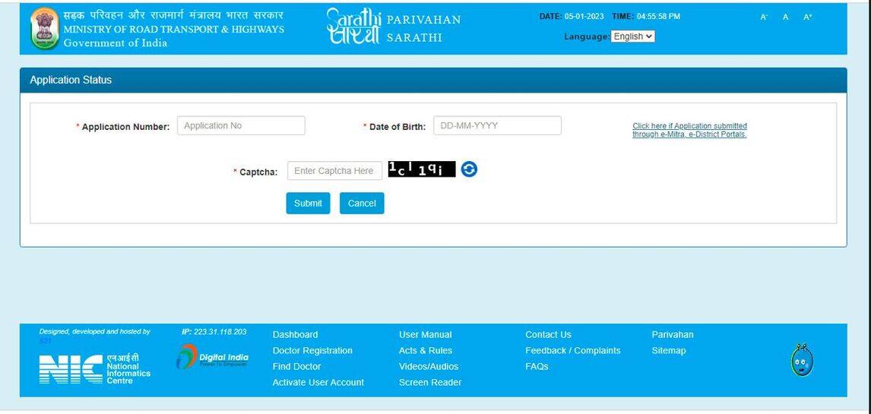Image resolution: width=871 pixels, height=414 pixels.
Task: Reset font size with normal A button
Action: tap(785, 17)
